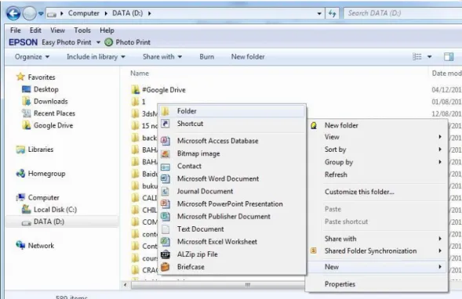This screenshot has width=462, height=299.
Task: Create a Journal Document
Action: click(232, 191)
